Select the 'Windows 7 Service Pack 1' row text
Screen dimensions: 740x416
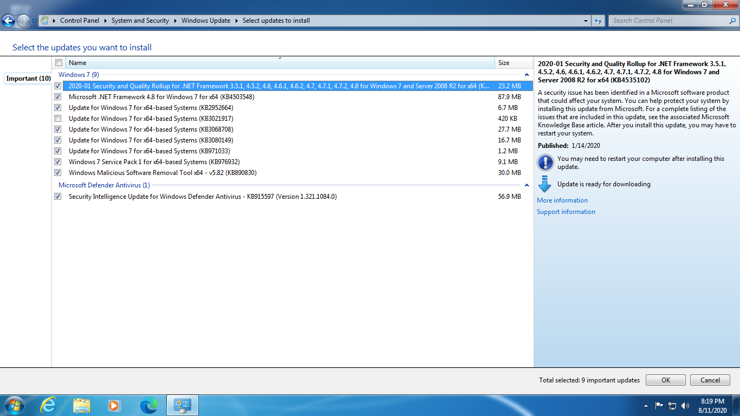coord(154,162)
